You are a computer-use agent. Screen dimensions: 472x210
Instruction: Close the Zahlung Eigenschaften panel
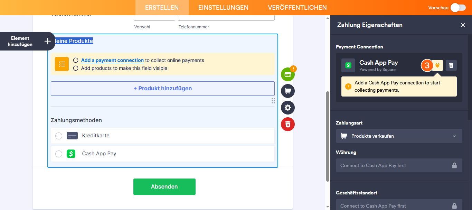pyautogui.click(x=463, y=25)
